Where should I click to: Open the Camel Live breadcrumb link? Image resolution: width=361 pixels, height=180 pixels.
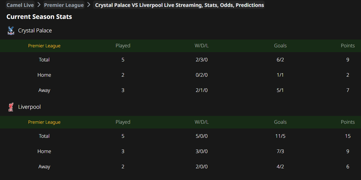pyautogui.click(x=20, y=5)
